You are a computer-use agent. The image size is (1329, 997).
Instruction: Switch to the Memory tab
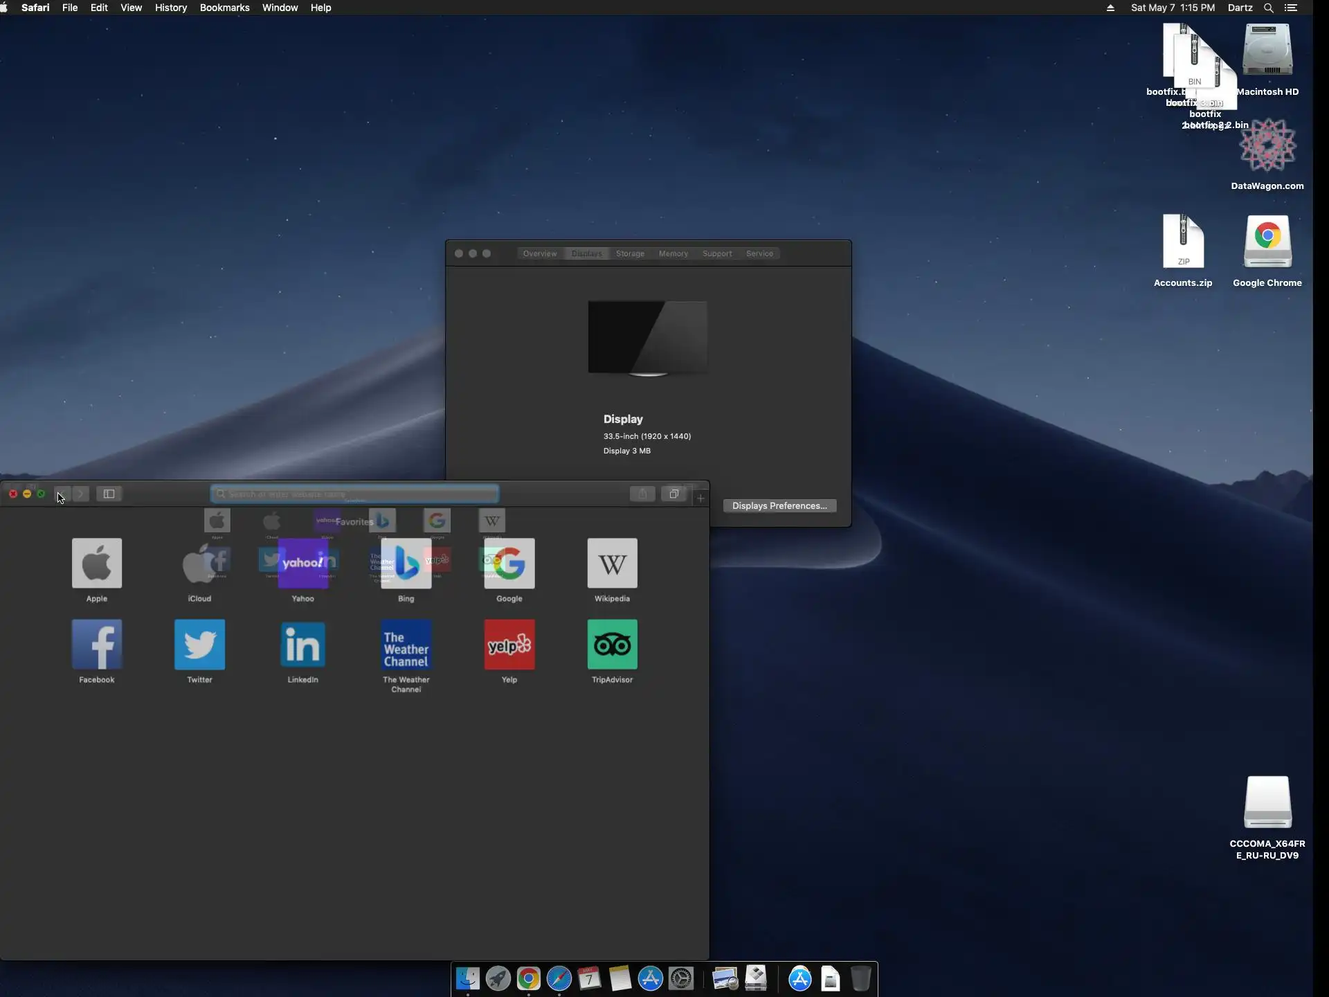(x=673, y=253)
